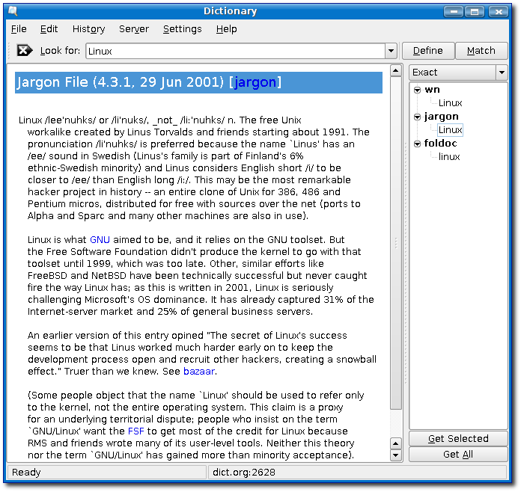Collapse the wn tree node
521x492 pixels.
417,90
